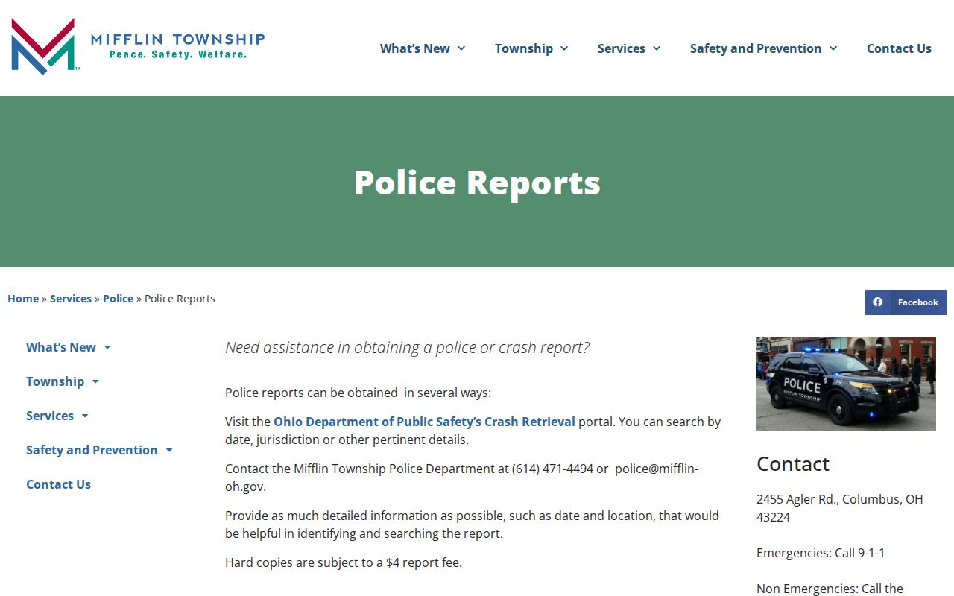Screen dimensions: 954x596
Task: Open Township in top navigation
Action: [x=524, y=48]
